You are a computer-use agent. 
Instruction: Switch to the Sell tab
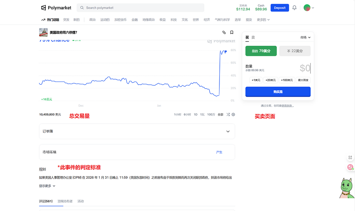tap(253, 37)
